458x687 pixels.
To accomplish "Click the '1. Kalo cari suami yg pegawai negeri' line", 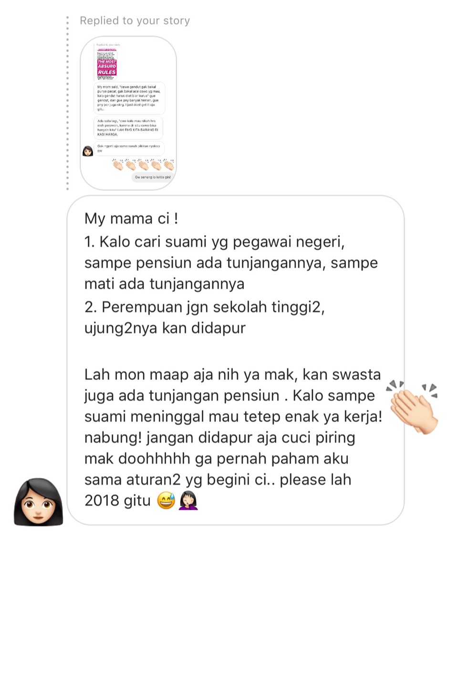I will click(x=214, y=242).
